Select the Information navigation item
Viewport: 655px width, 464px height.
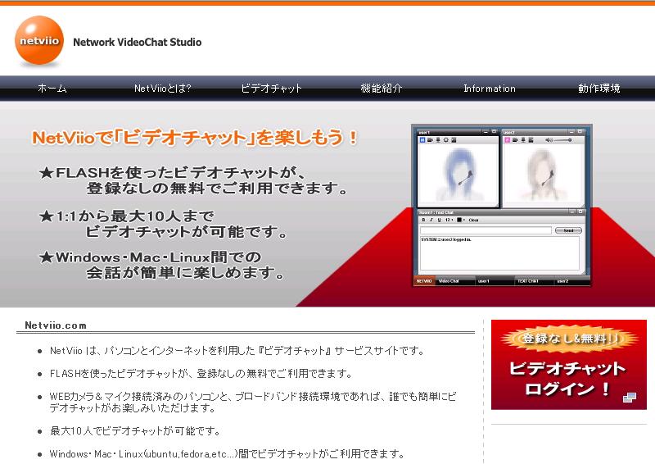click(490, 89)
